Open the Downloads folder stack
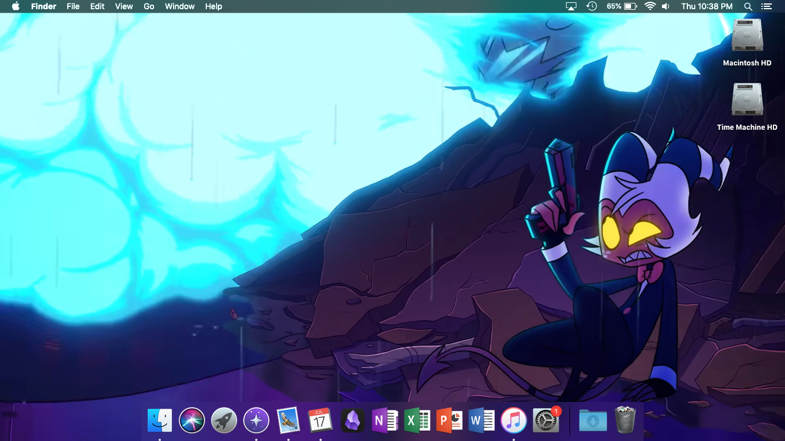This screenshot has width=785, height=441. (x=592, y=421)
